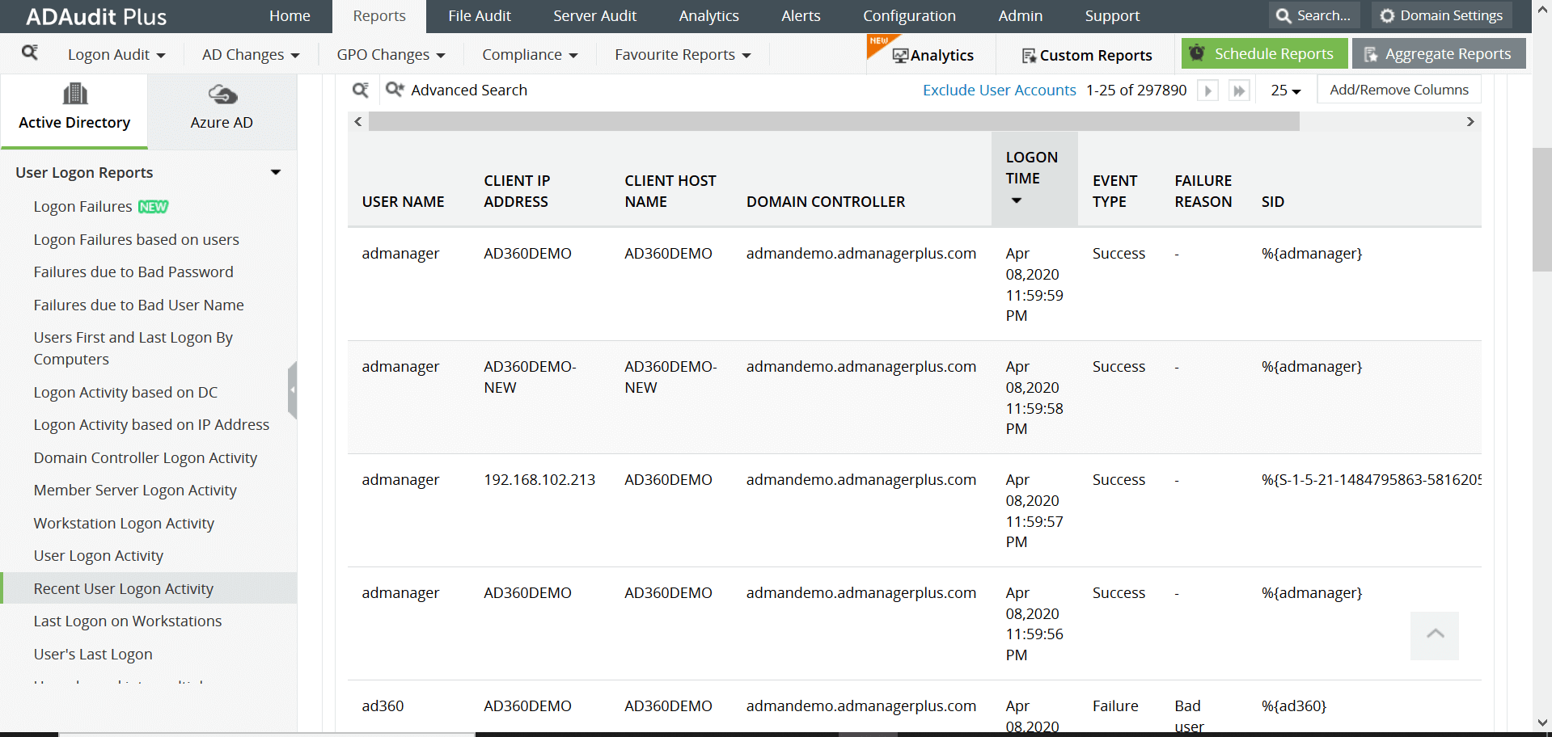
Task: Open the GPO Changes dropdown
Action: click(391, 54)
